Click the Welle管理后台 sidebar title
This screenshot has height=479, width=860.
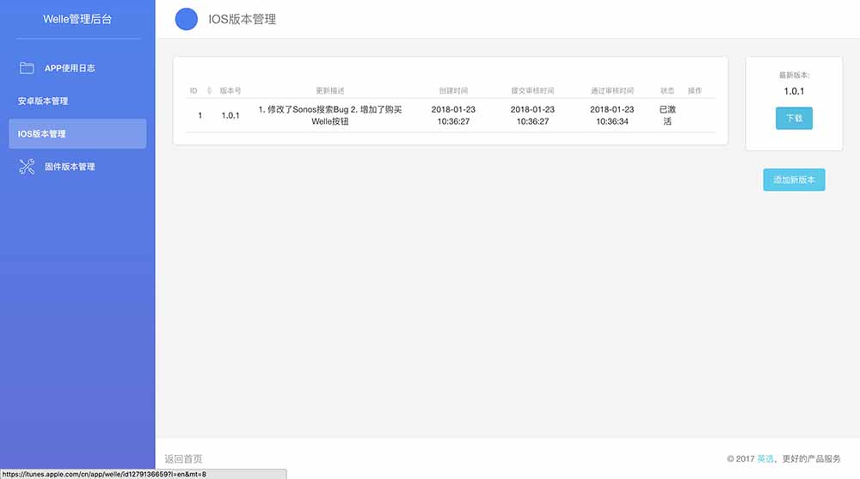77,19
